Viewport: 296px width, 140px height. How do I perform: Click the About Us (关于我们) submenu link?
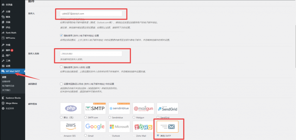tap(6, 90)
